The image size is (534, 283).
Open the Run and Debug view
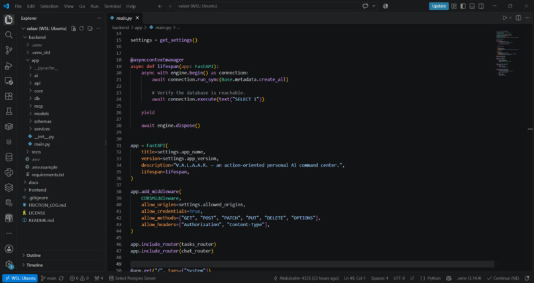coord(9,65)
